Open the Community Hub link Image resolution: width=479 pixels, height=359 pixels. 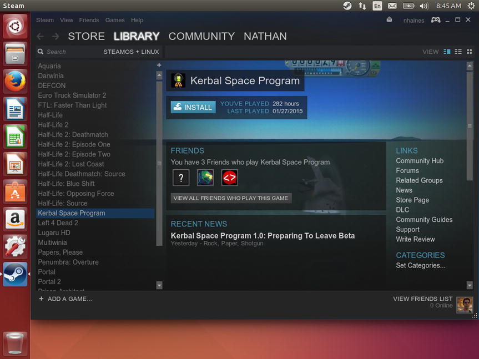420,161
